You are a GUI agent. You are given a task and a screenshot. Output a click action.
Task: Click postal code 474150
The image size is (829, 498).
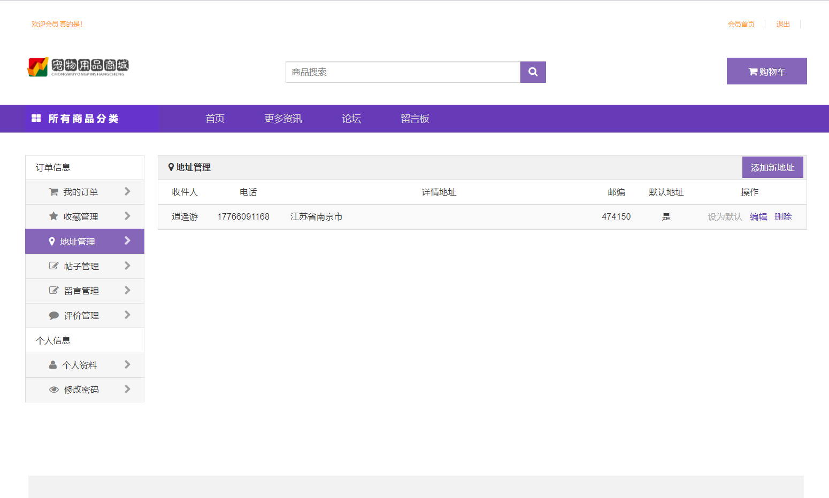[x=616, y=216]
